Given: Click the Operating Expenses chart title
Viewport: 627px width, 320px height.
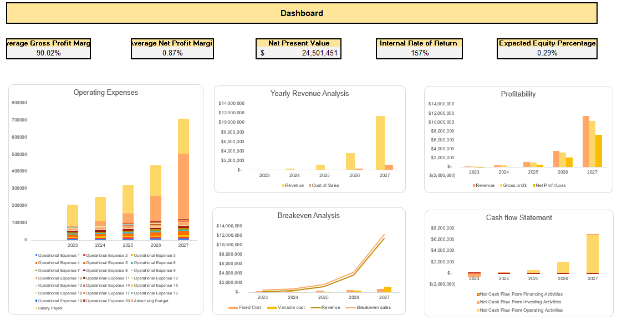Looking at the screenshot, I should 105,93.
